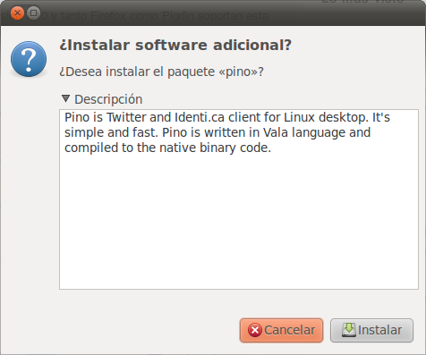
Task: Click inside the package description text box
Action: (x=239, y=199)
